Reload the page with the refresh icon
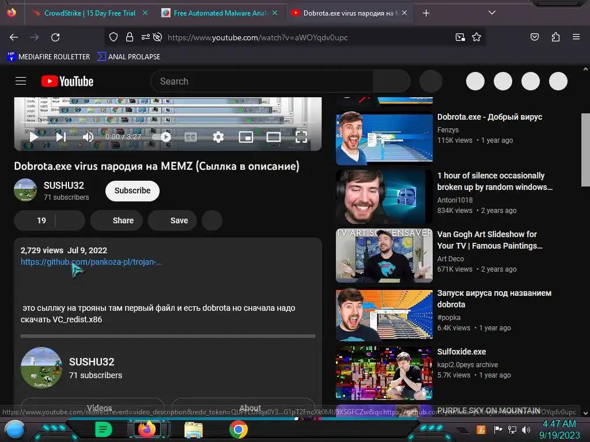 click(55, 37)
